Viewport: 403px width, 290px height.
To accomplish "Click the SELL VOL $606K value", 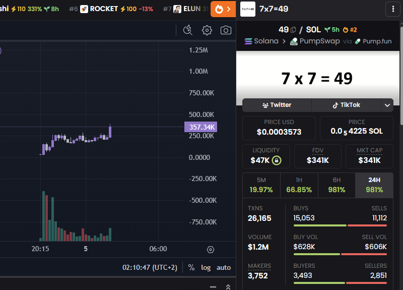I will point(376,247).
